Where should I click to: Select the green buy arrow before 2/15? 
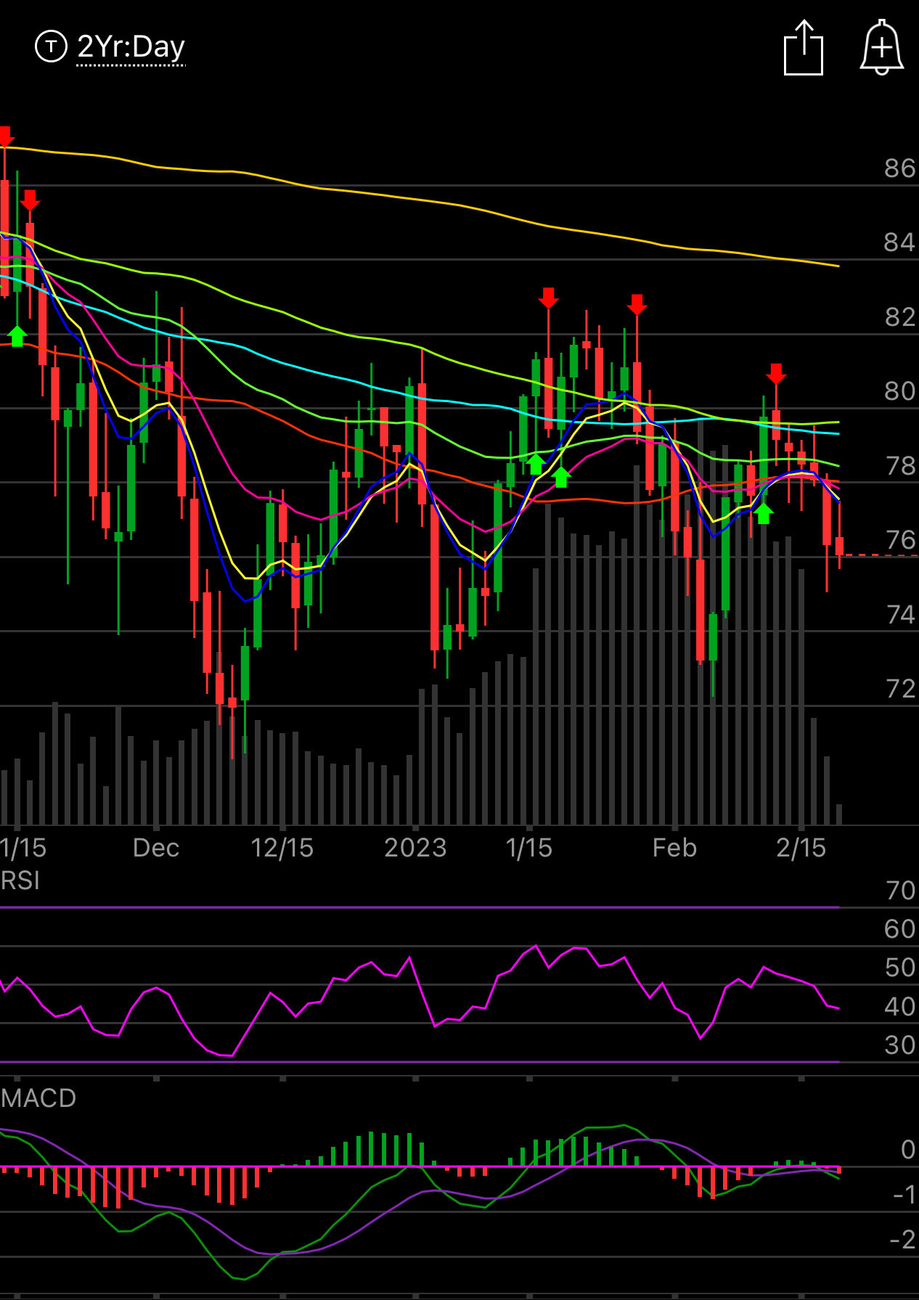763,514
